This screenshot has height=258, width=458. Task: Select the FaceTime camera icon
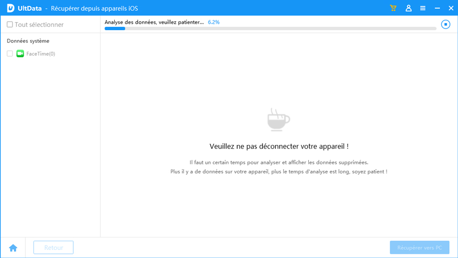coord(20,53)
